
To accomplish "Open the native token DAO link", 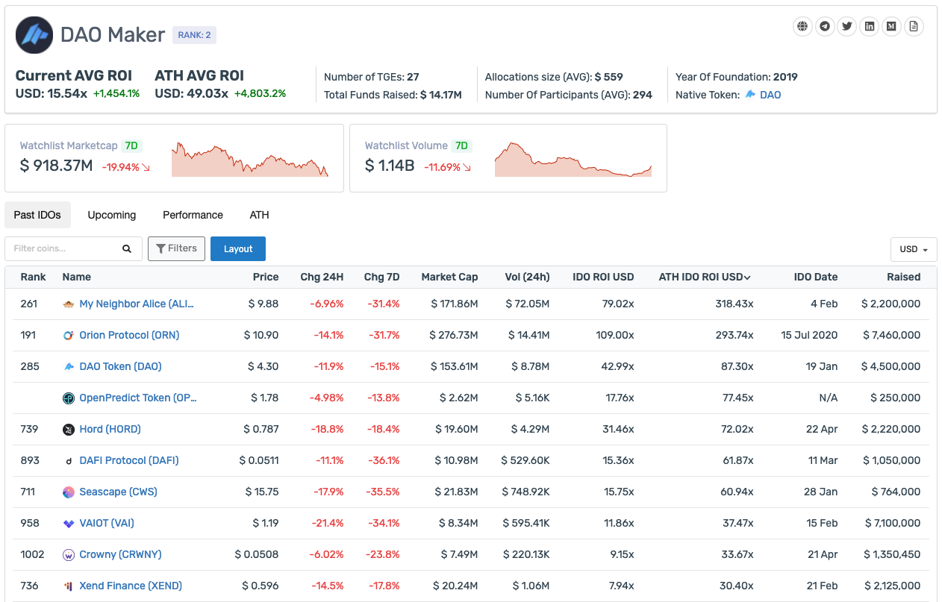I will click(770, 95).
